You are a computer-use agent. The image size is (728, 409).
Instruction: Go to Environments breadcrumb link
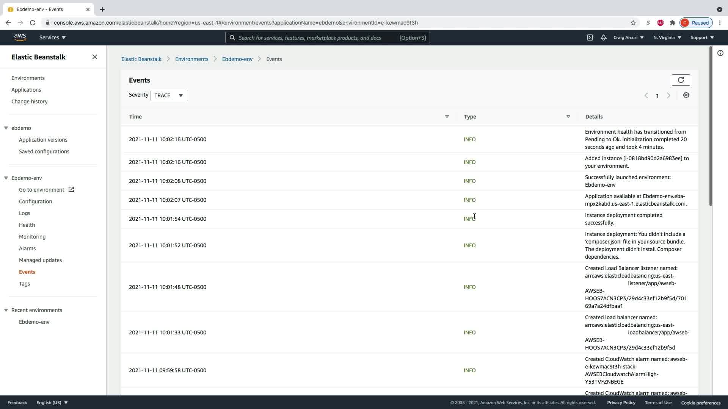click(191, 59)
